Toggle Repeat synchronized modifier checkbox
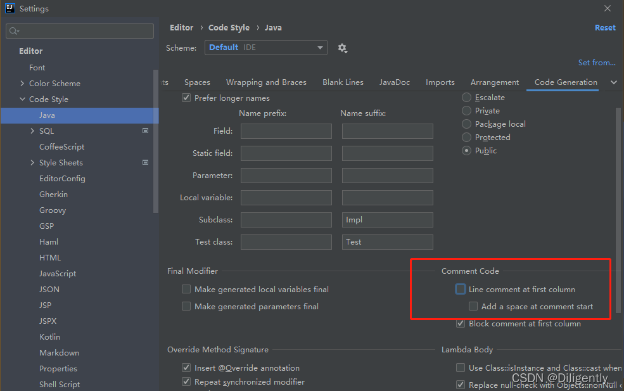Viewport: 624px width, 391px height. coord(186,381)
